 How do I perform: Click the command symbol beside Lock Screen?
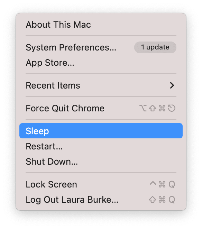tap(162, 184)
